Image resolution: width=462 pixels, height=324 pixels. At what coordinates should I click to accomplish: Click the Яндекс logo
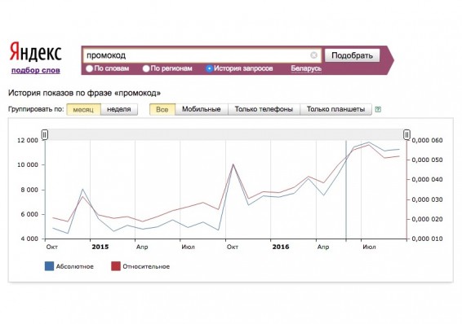(35, 52)
